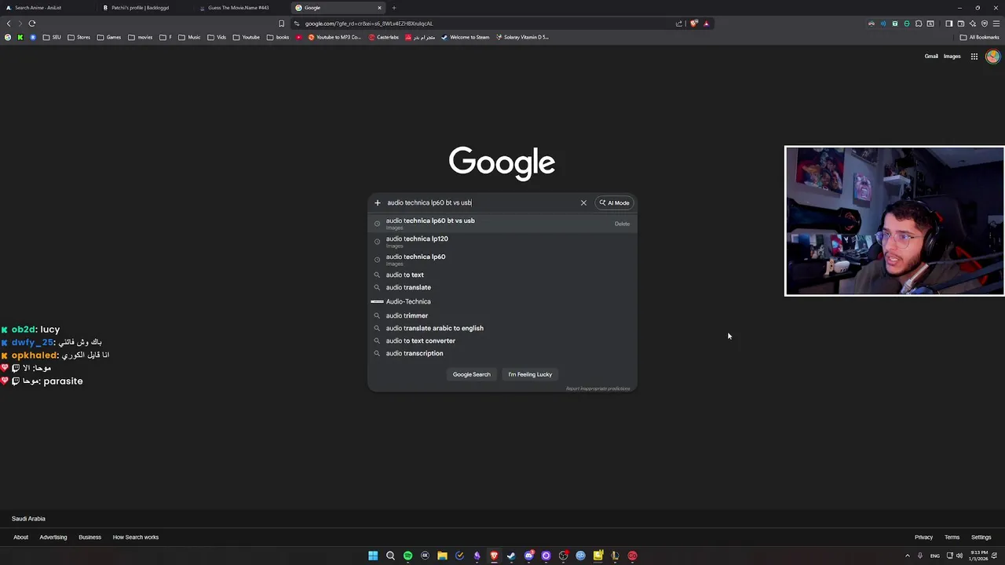
Task: Open Steam from the taskbar
Action: tap(511, 556)
